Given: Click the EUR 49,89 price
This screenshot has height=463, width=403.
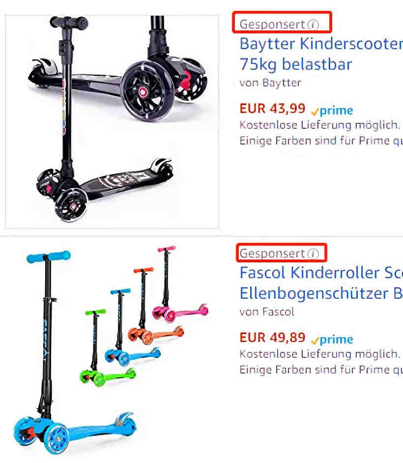Looking at the screenshot, I should [272, 338].
